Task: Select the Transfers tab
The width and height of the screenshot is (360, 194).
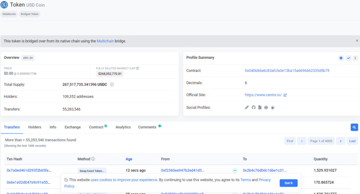Action: click(x=12, y=127)
